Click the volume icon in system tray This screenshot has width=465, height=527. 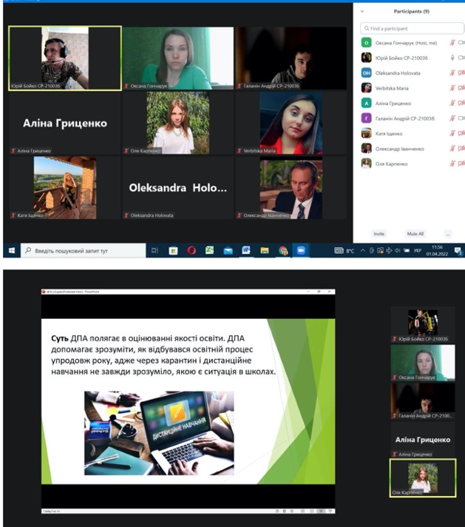point(398,250)
